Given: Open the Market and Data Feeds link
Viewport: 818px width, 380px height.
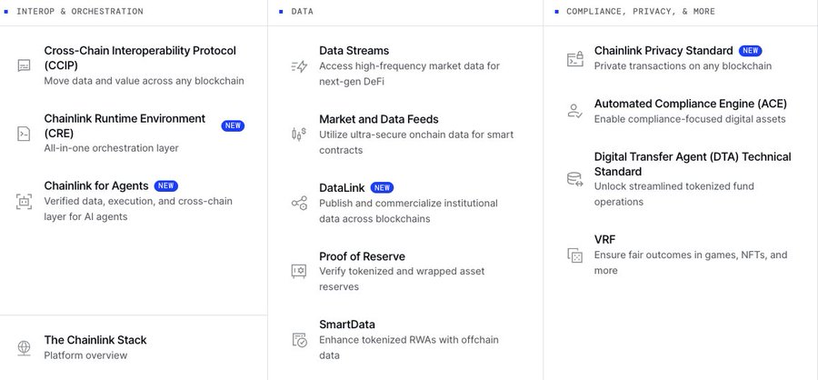Looking at the screenshot, I should 379,119.
